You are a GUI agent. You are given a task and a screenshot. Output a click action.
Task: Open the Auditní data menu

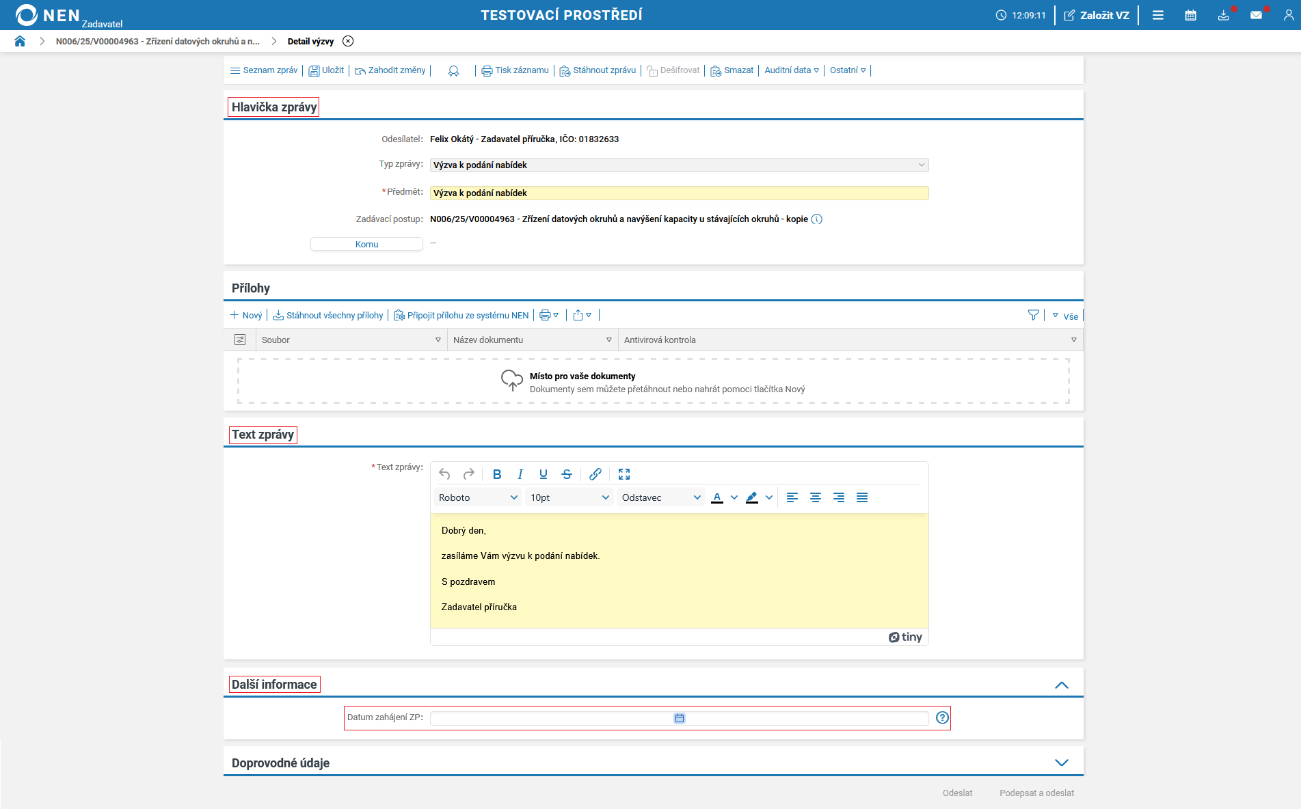coord(791,70)
